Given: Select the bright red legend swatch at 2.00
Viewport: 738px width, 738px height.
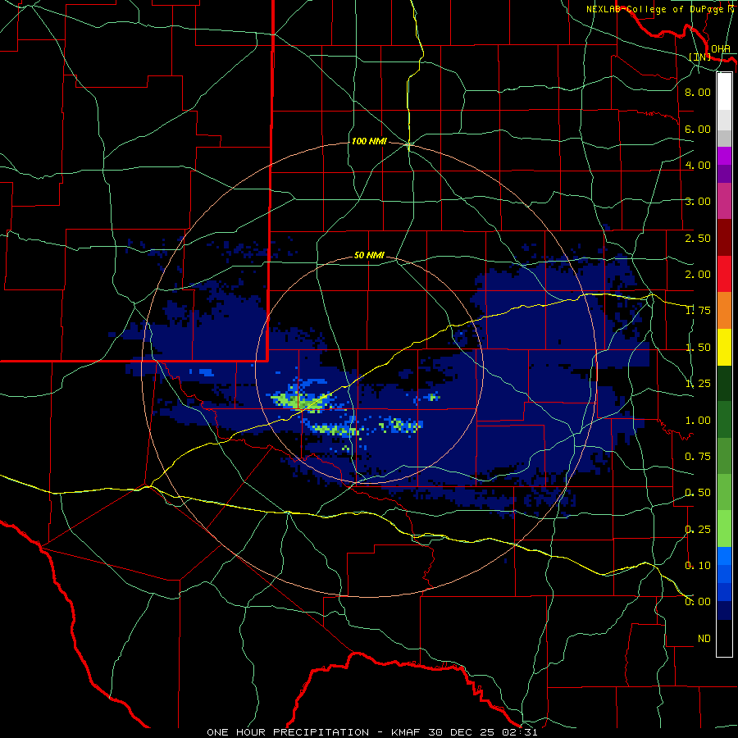Looking at the screenshot, I should pyautogui.click(x=724, y=274).
